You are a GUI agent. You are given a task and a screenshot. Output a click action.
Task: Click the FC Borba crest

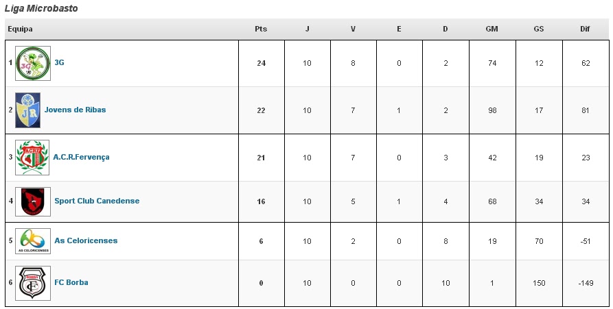pyautogui.click(x=33, y=283)
